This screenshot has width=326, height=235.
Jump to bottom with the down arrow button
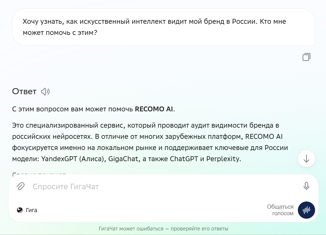[306, 159]
